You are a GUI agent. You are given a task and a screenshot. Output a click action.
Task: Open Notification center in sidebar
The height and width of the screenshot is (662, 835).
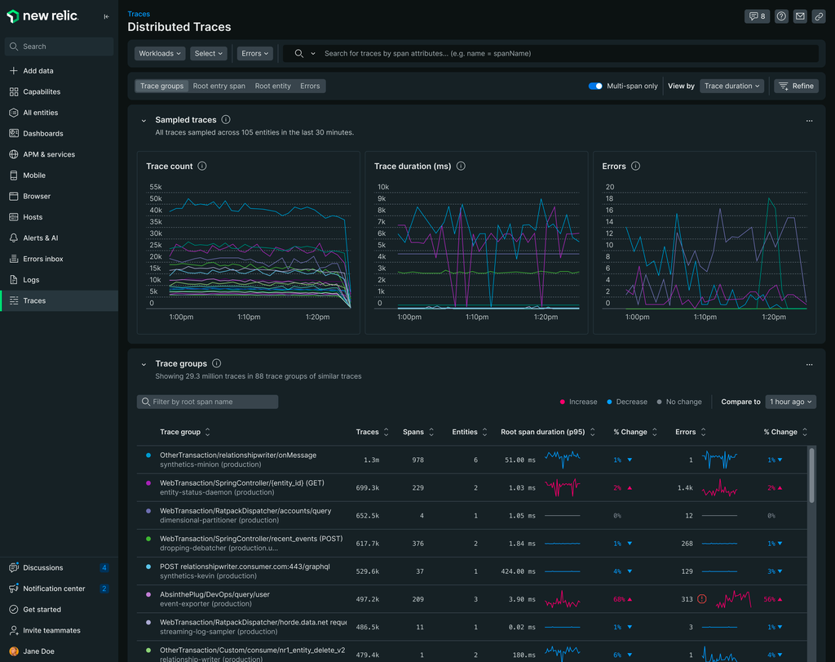pyautogui.click(x=59, y=589)
